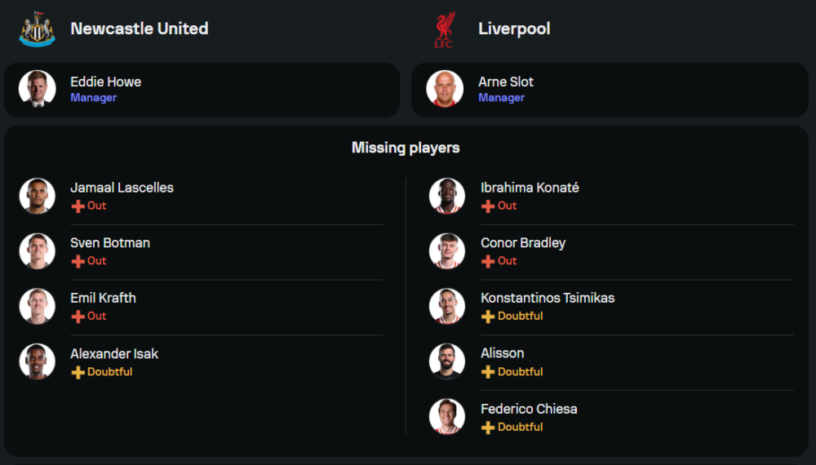This screenshot has height=465, width=816.
Task: Click the yellow doubtful icon under Alexander Isak
Action: coord(78,372)
